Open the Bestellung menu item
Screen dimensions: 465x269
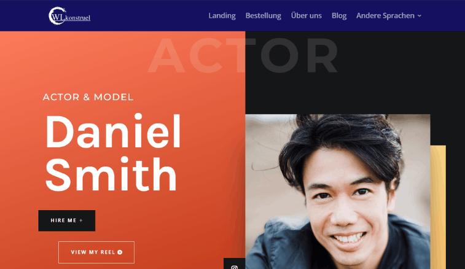pyautogui.click(x=263, y=15)
